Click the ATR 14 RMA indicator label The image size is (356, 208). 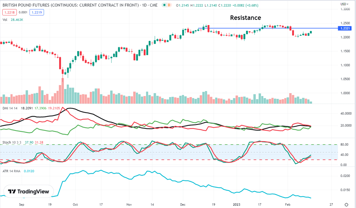coord(11,171)
